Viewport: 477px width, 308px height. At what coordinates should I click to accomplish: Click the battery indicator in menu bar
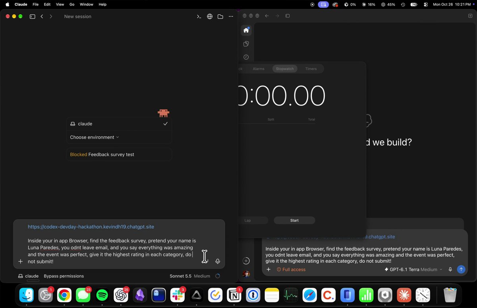tap(414, 4)
